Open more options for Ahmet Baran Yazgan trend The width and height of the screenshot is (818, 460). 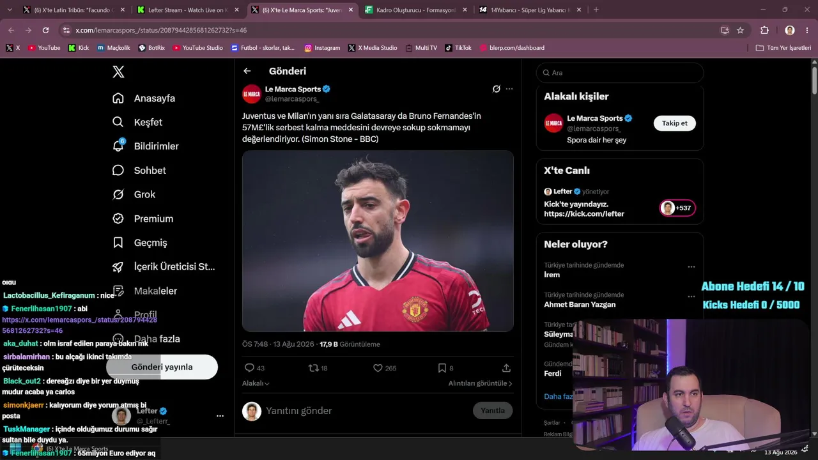(691, 296)
